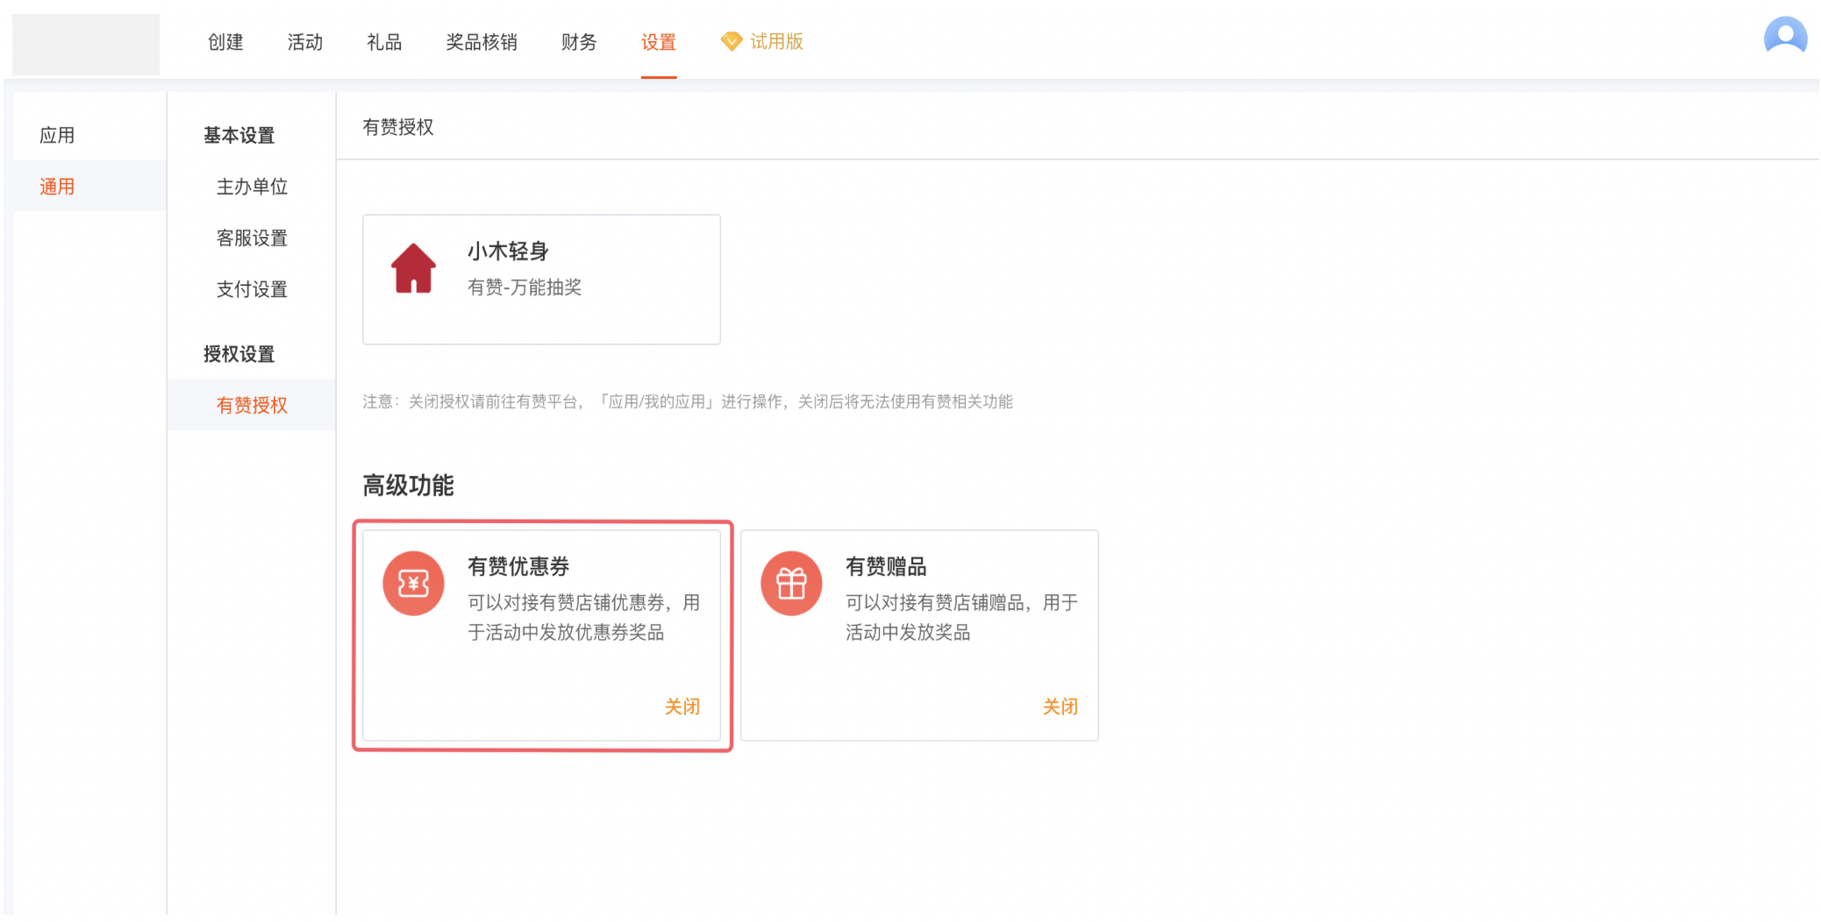This screenshot has height=922, width=1821.
Task: Click the 高级功能 heading
Action: pyautogui.click(x=408, y=485)
